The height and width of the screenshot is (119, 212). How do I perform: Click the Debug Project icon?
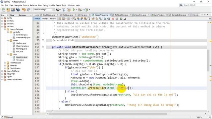pos(80,10)
